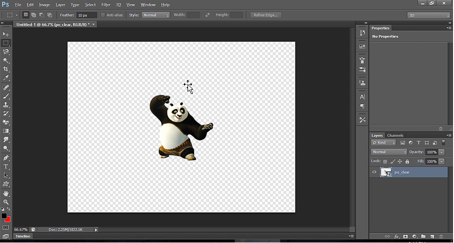Select the Crop tool
Image resolution: width=454 pixels, height=243 pixels.
coord(6,69)
